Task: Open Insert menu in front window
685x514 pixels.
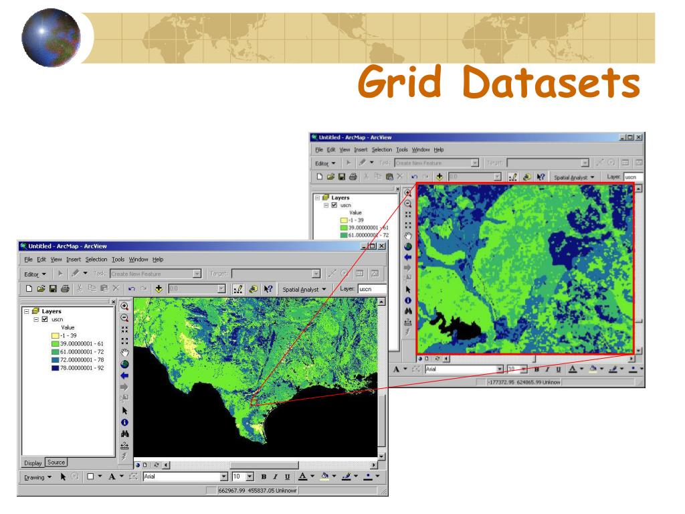Action: pos(74,259)
